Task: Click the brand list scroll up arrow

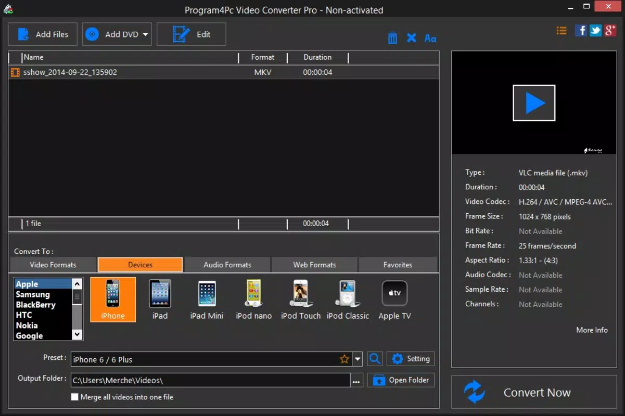Action: pos(77,284)
